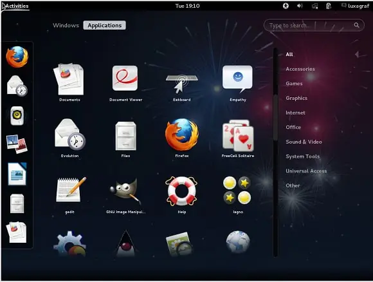Filter apps by Accessories category
The height and width of the screenshot is (282, 373).
point(300,69)
